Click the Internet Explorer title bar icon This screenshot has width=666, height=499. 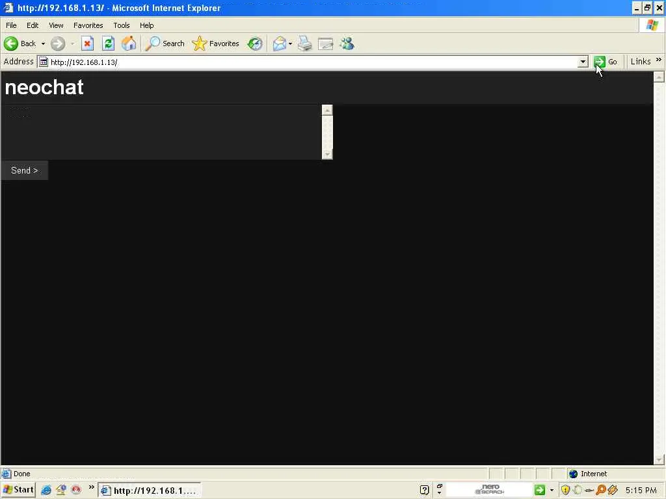click(8, 8)
